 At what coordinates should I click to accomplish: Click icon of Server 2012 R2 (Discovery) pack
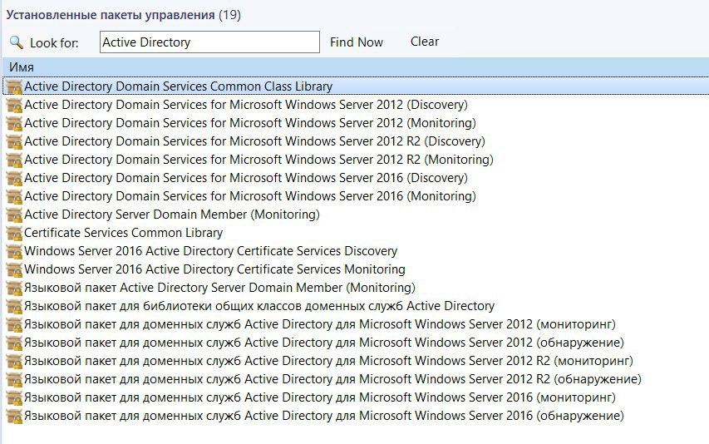(x=14, y=141)
